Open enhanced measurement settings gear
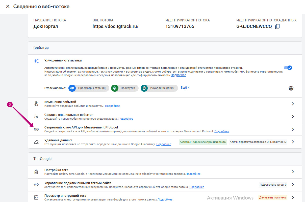This screenshot has height=202, width=305. [291, 88]
